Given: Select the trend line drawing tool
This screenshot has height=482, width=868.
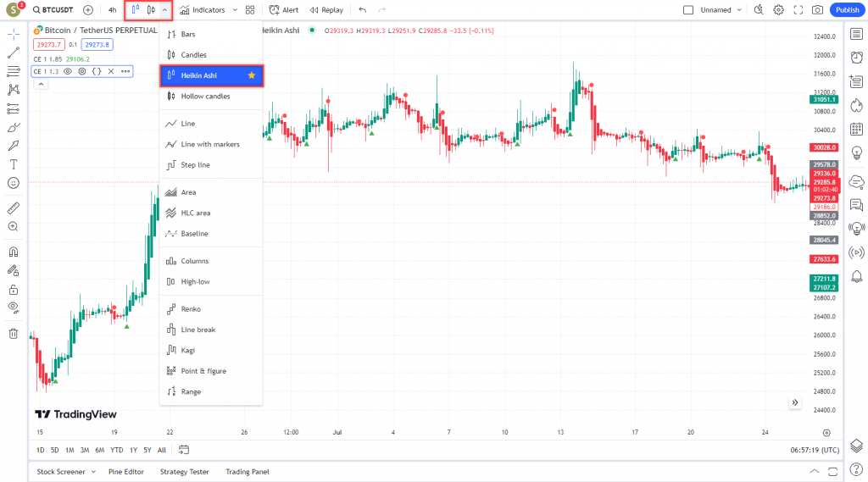Looking at the screenshot, I should [x=14, y=53].
